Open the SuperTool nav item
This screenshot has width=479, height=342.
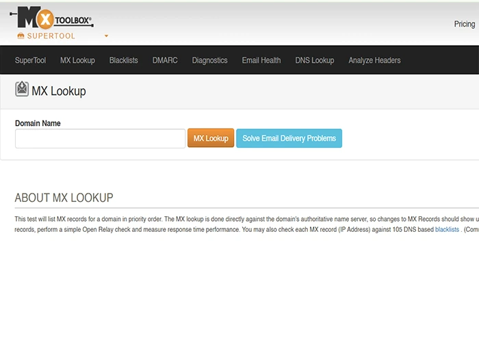[x=30, y=60]
